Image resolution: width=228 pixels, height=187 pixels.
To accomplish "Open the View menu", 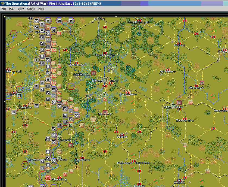I will coord(21,9).
